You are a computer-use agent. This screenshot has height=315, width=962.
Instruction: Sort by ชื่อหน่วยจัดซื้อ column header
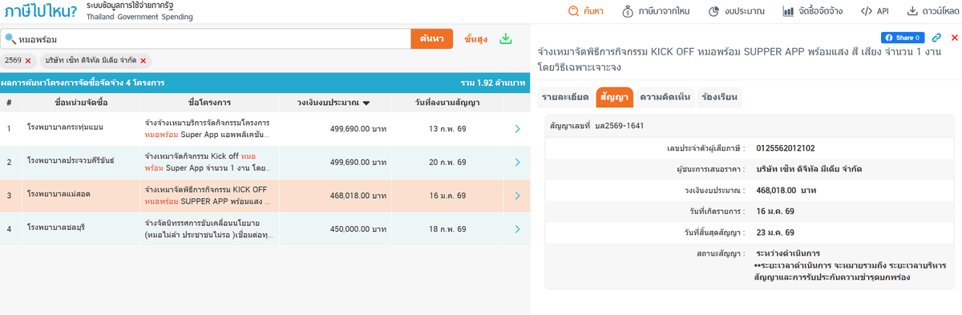tap(81, 103)
